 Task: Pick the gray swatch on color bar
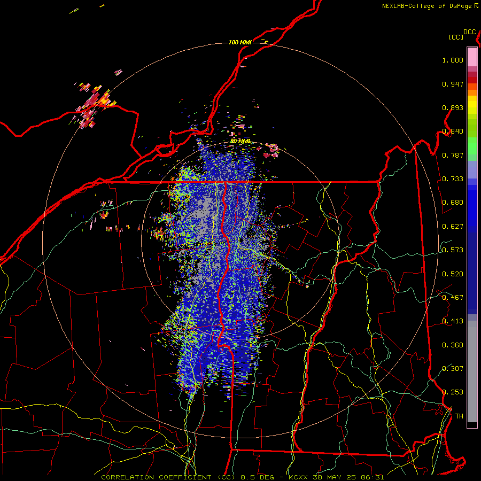472,371
